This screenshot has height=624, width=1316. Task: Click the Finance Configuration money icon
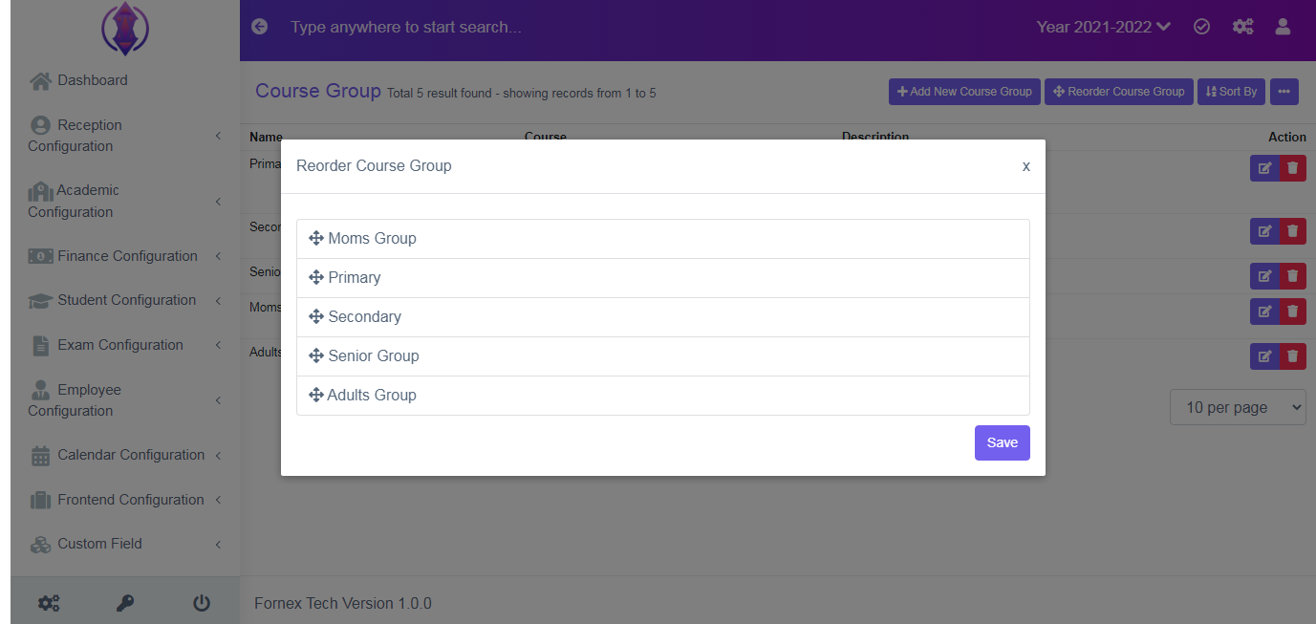(40, 256)
